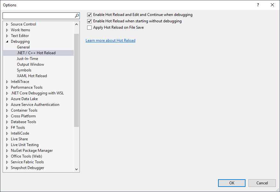Expand the IntelliTrace tree node
Image resolution: width=280 pixels, height=192 pixels.
pyautogui.click(x=8, y=81)
